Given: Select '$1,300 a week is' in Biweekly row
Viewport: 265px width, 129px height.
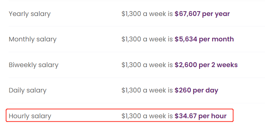Looking at the screenshot, I should pyautogui.click(x=147, y=65).
